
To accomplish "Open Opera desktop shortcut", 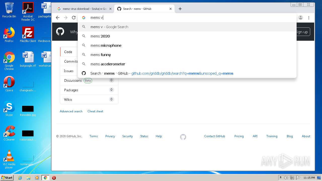I will [x=9, y=84].
